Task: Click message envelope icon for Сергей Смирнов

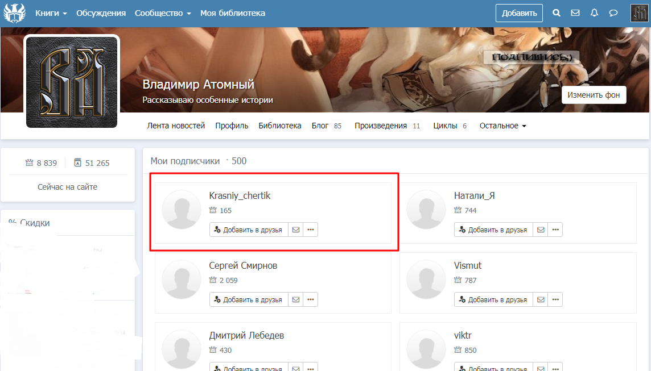Action: tap(295, 299)
